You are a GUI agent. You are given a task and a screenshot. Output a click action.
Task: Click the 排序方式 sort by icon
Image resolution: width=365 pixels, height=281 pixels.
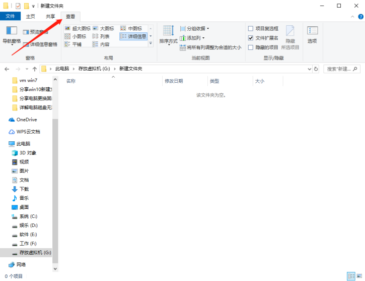coord(168,34)
